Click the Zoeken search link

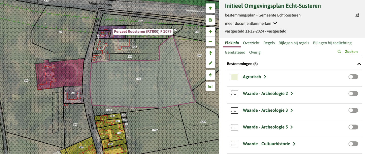click(x=351, y=52)
